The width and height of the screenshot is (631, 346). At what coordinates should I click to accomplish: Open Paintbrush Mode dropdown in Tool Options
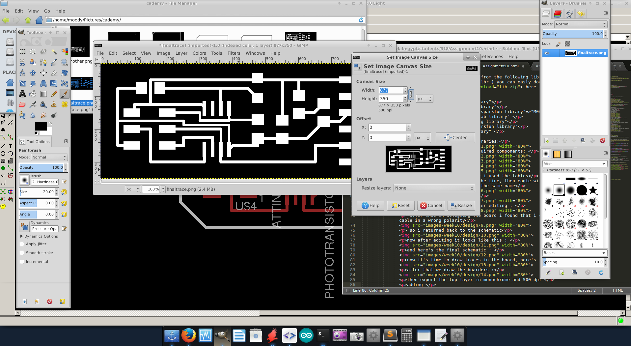(49, 158)
